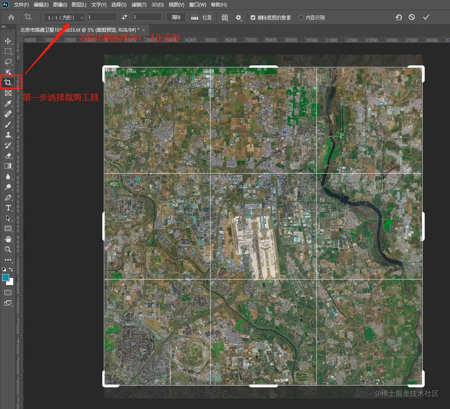
Task: Open the 图层(L) menu
Action: click(x=79, y=4)
